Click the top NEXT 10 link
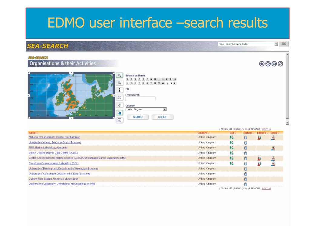This screenshot has height=233, width=310. point(266,129)
